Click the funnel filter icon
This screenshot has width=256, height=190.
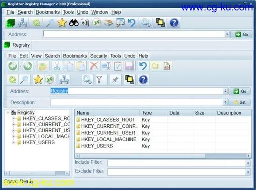point(99,80)
